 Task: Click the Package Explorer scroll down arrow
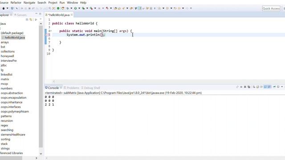(41, 154)
